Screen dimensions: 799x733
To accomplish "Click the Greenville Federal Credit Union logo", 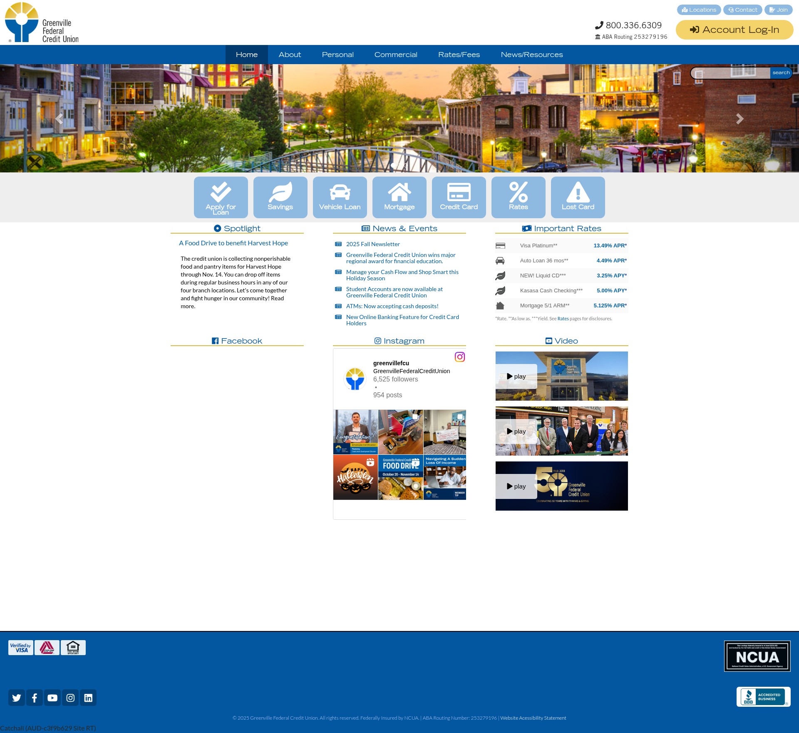I will pos(42,22).
